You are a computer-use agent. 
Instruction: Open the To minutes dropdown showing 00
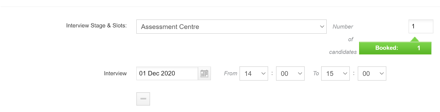click(372, 73)
